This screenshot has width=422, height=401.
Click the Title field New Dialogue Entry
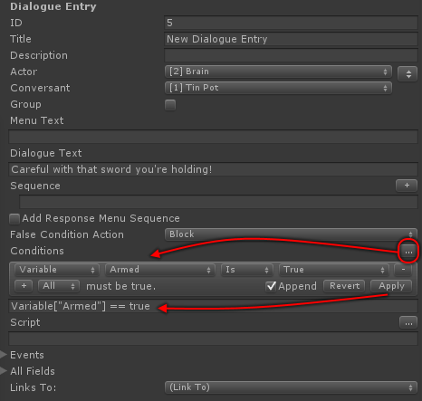[x=291, y=39]
